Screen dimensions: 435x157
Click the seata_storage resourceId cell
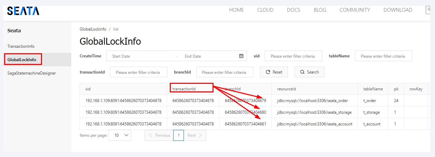click(314, 112)
